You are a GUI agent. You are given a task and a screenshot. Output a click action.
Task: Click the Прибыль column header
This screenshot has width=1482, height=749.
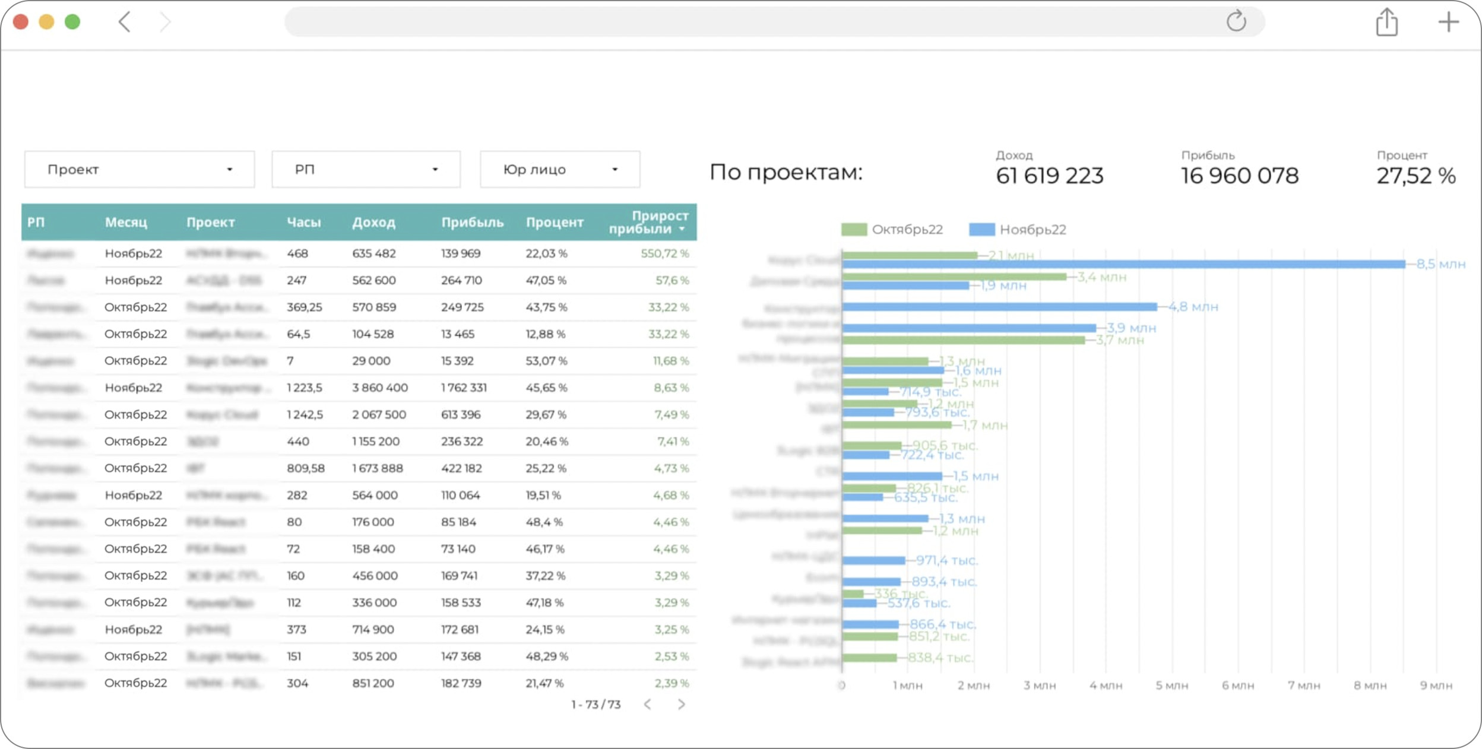tap(472, 223)
